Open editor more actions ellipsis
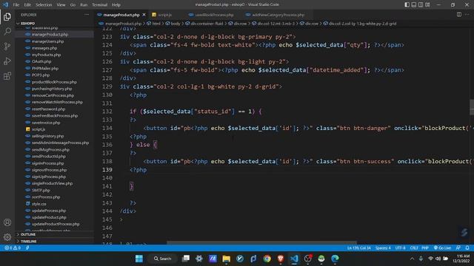 click(x=467, y=15)
